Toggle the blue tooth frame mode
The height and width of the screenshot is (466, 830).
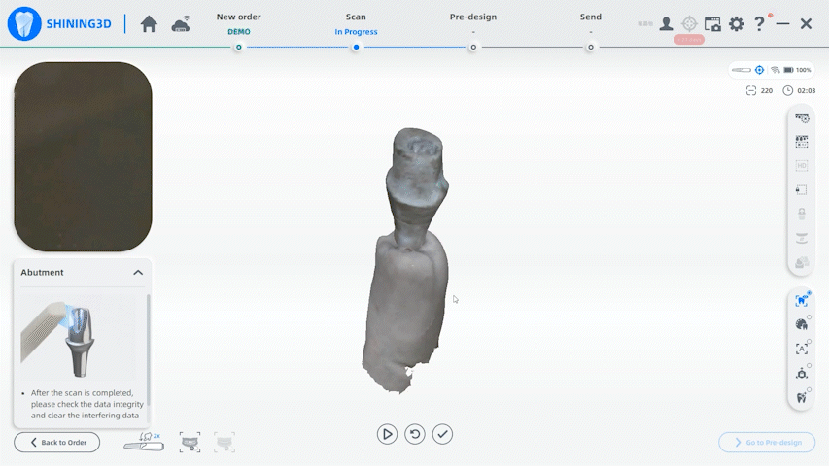[802, 300]
